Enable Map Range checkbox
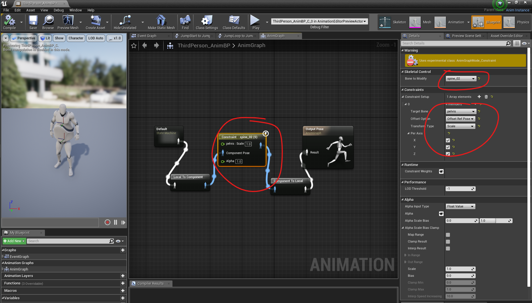 [x=448, y=235]
